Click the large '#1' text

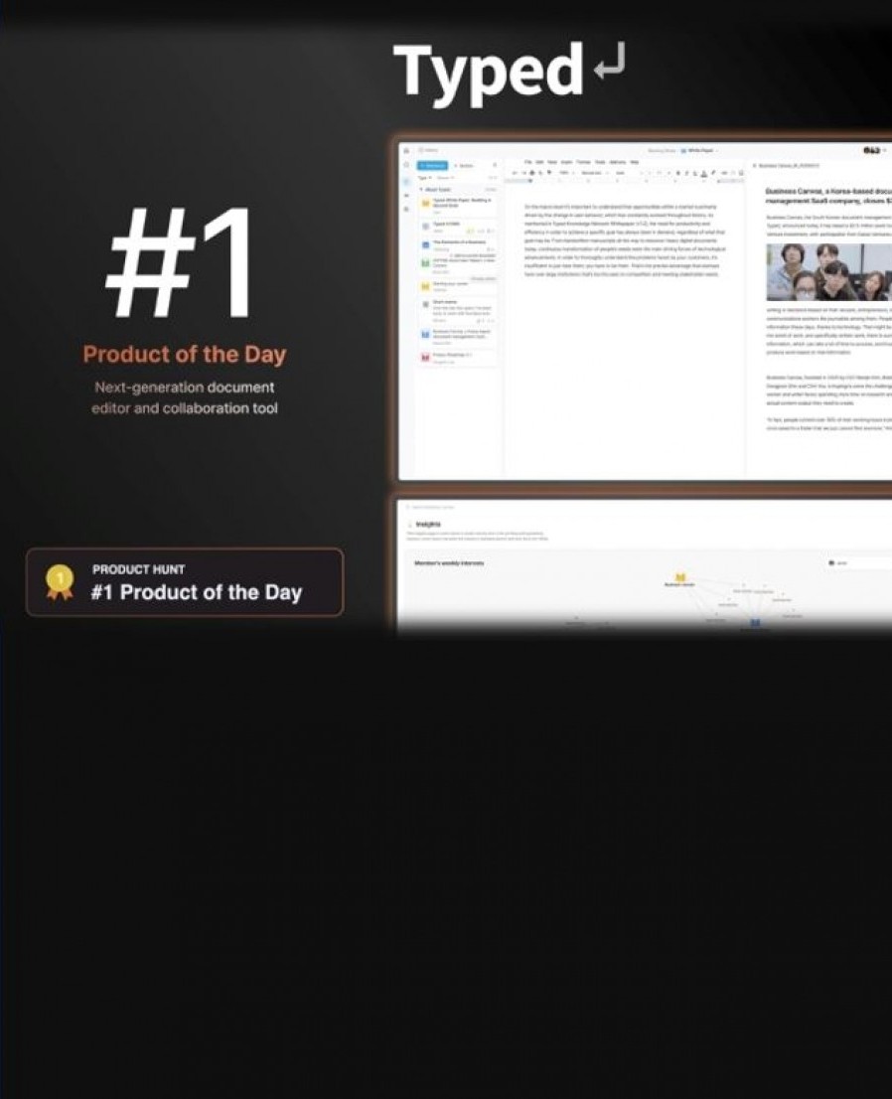click(x=178, y=263)
